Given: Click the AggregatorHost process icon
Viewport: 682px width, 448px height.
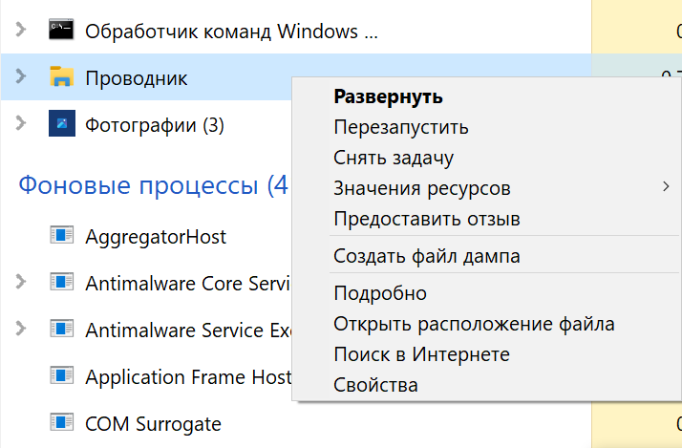Looking at the screenshot, I should click(x=62, y=236).
